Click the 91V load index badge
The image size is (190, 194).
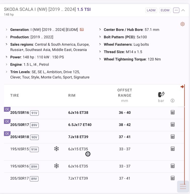34,113
